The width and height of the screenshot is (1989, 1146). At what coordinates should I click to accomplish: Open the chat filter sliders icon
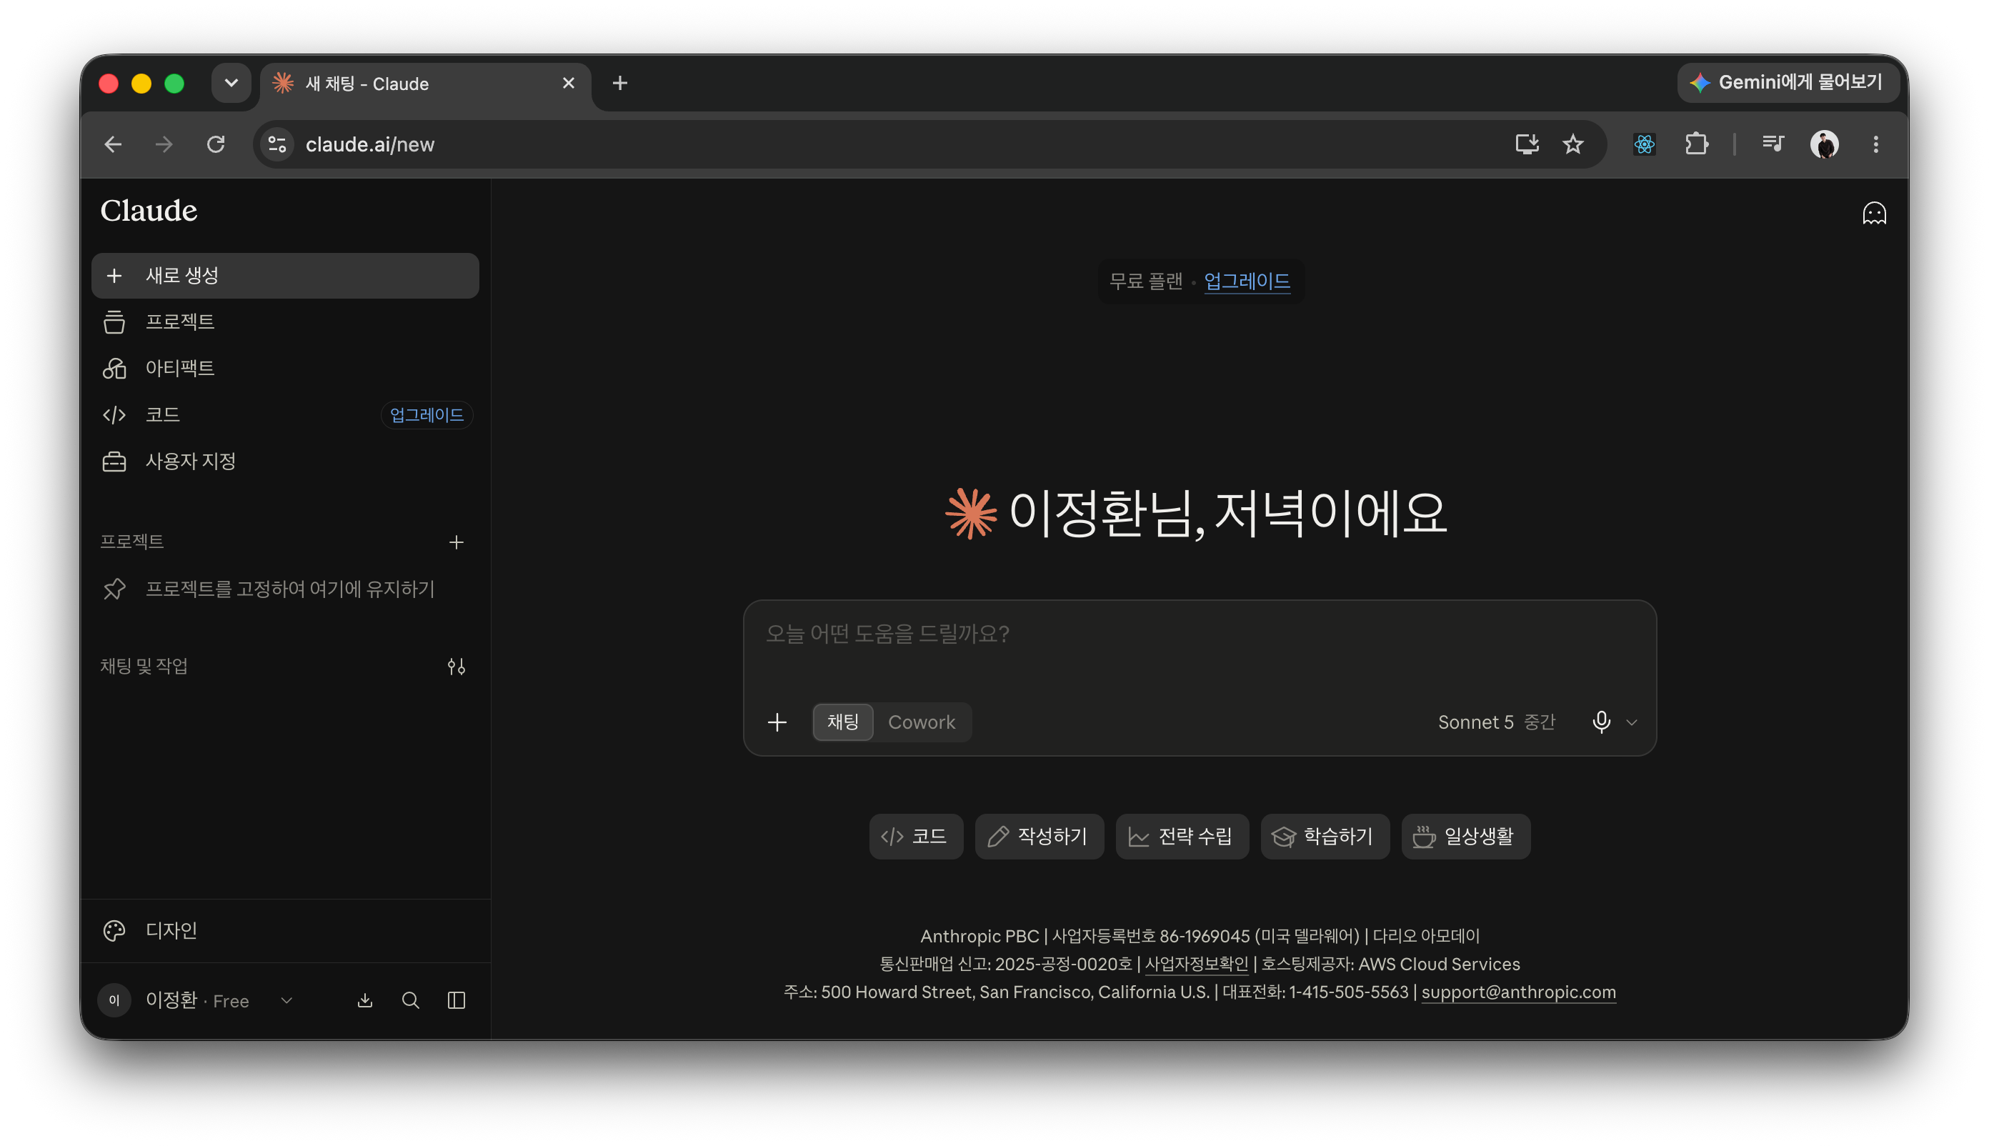457,667
